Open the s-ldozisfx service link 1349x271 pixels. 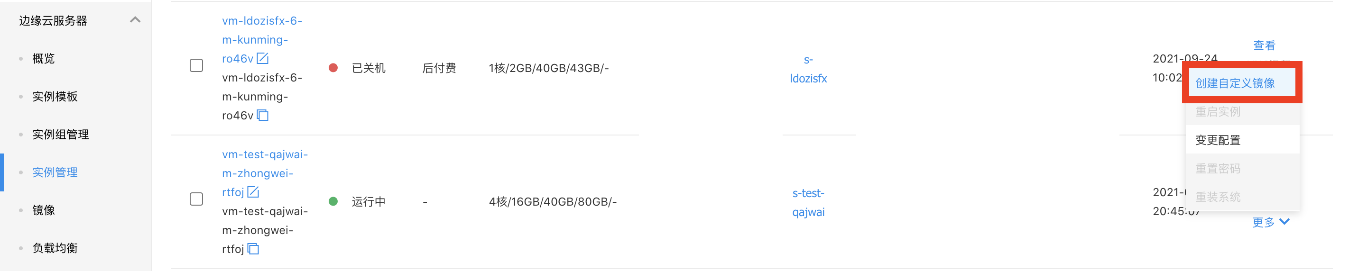pos(808,69)
